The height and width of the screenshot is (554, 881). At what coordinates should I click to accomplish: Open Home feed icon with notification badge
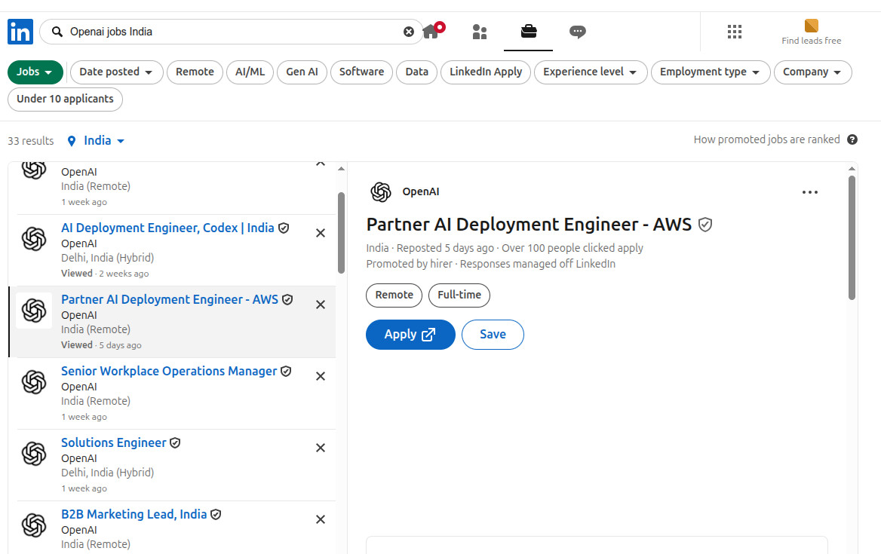pos(433,30)
